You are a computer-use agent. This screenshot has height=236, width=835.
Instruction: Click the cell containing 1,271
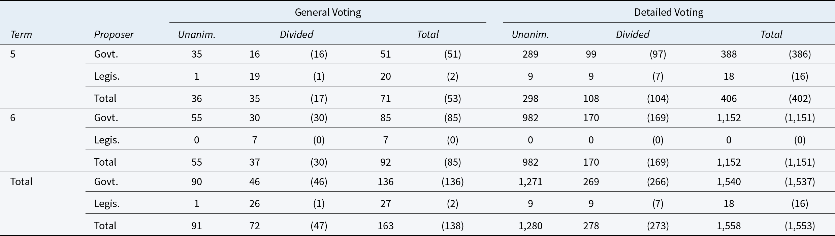coord(530,182)
